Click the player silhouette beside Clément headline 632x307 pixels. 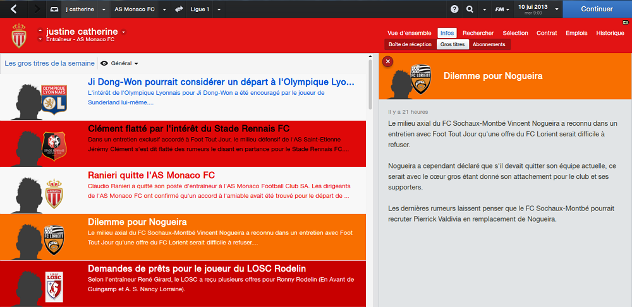point(27,148)
